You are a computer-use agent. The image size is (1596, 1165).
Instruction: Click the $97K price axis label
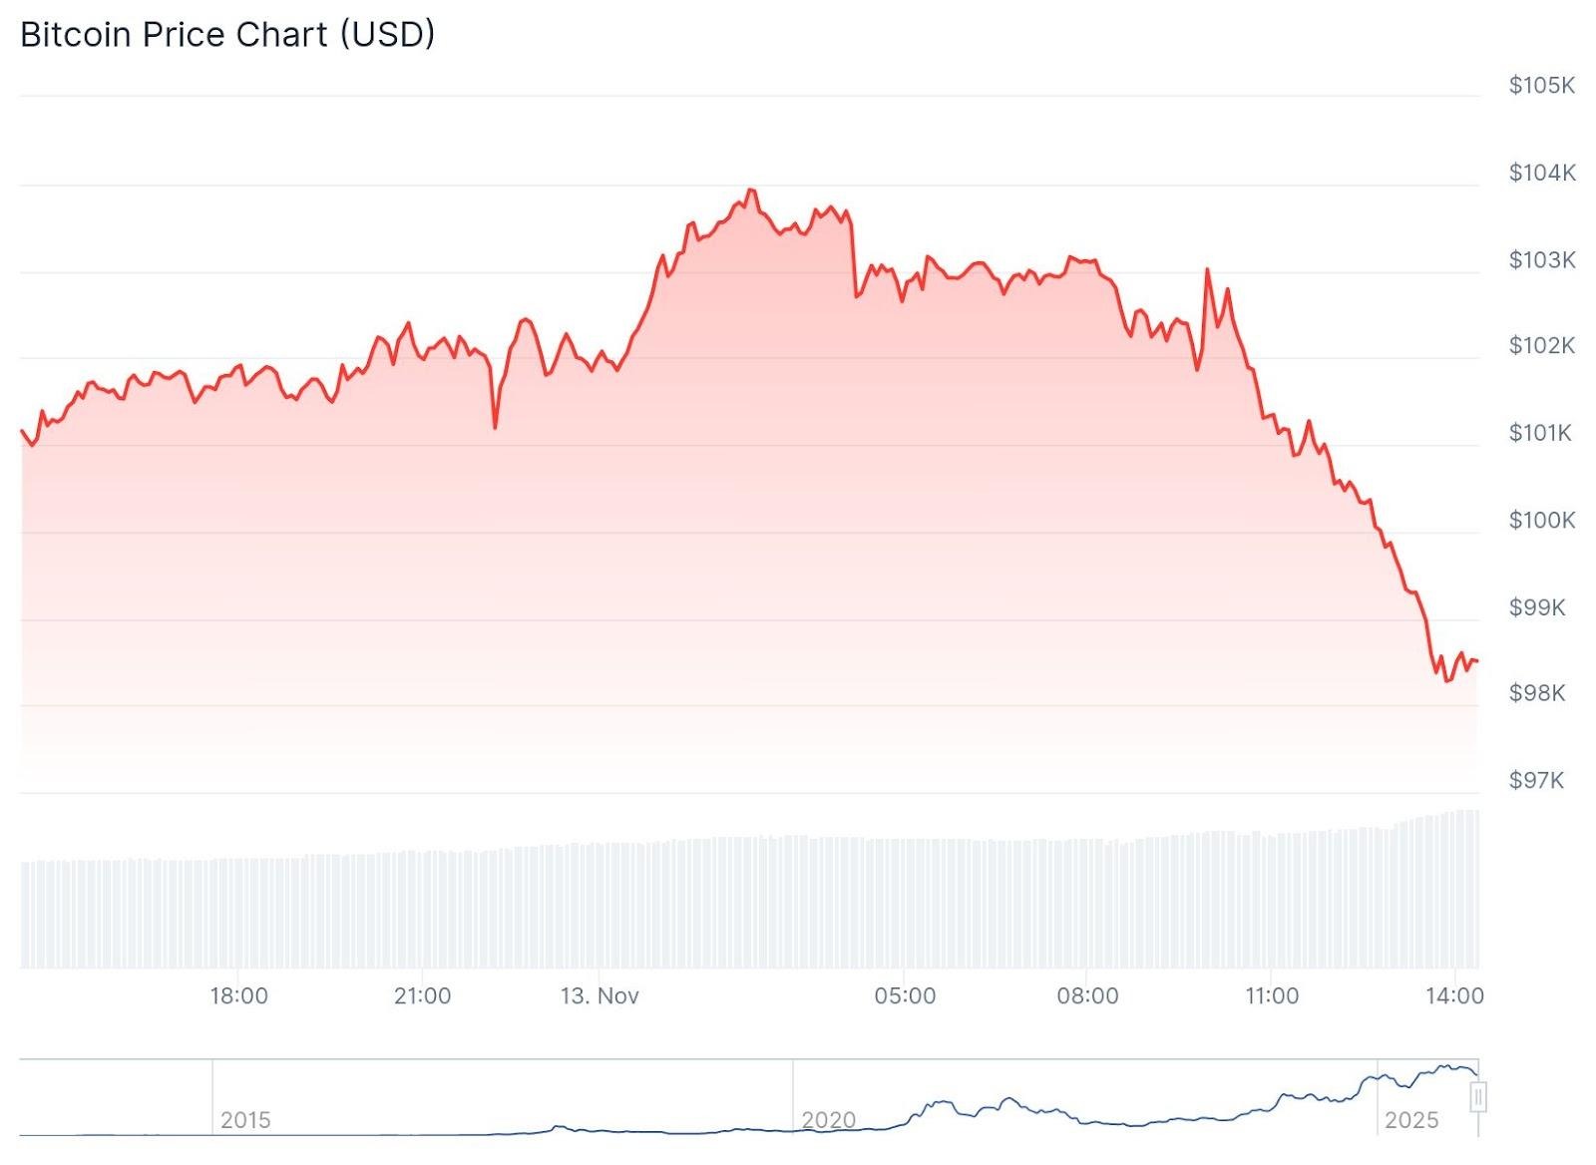[1537, 780]
